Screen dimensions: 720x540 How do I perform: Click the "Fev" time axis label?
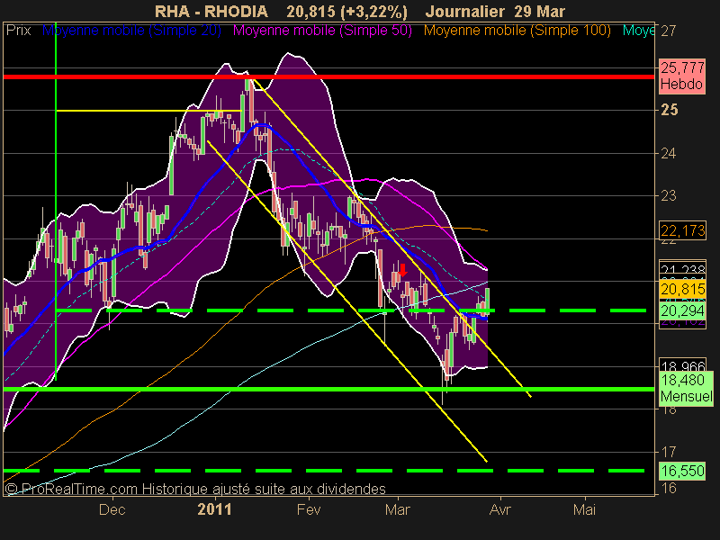309,509
